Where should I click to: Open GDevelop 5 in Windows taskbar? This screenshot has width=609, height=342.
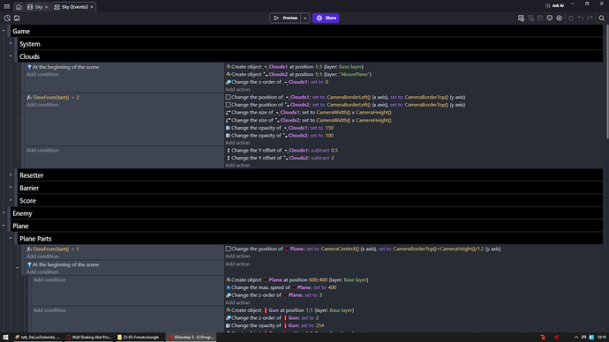(192, 338)
